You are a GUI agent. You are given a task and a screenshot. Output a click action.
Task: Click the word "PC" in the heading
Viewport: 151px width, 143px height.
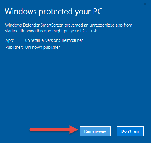98,11
